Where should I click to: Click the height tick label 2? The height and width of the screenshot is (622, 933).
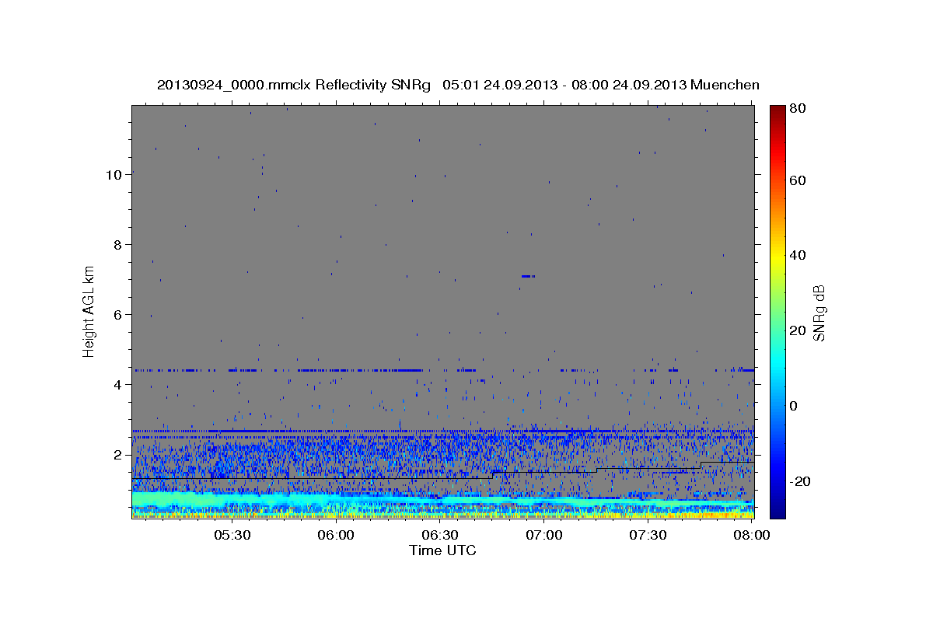click(x=117, y=455)
